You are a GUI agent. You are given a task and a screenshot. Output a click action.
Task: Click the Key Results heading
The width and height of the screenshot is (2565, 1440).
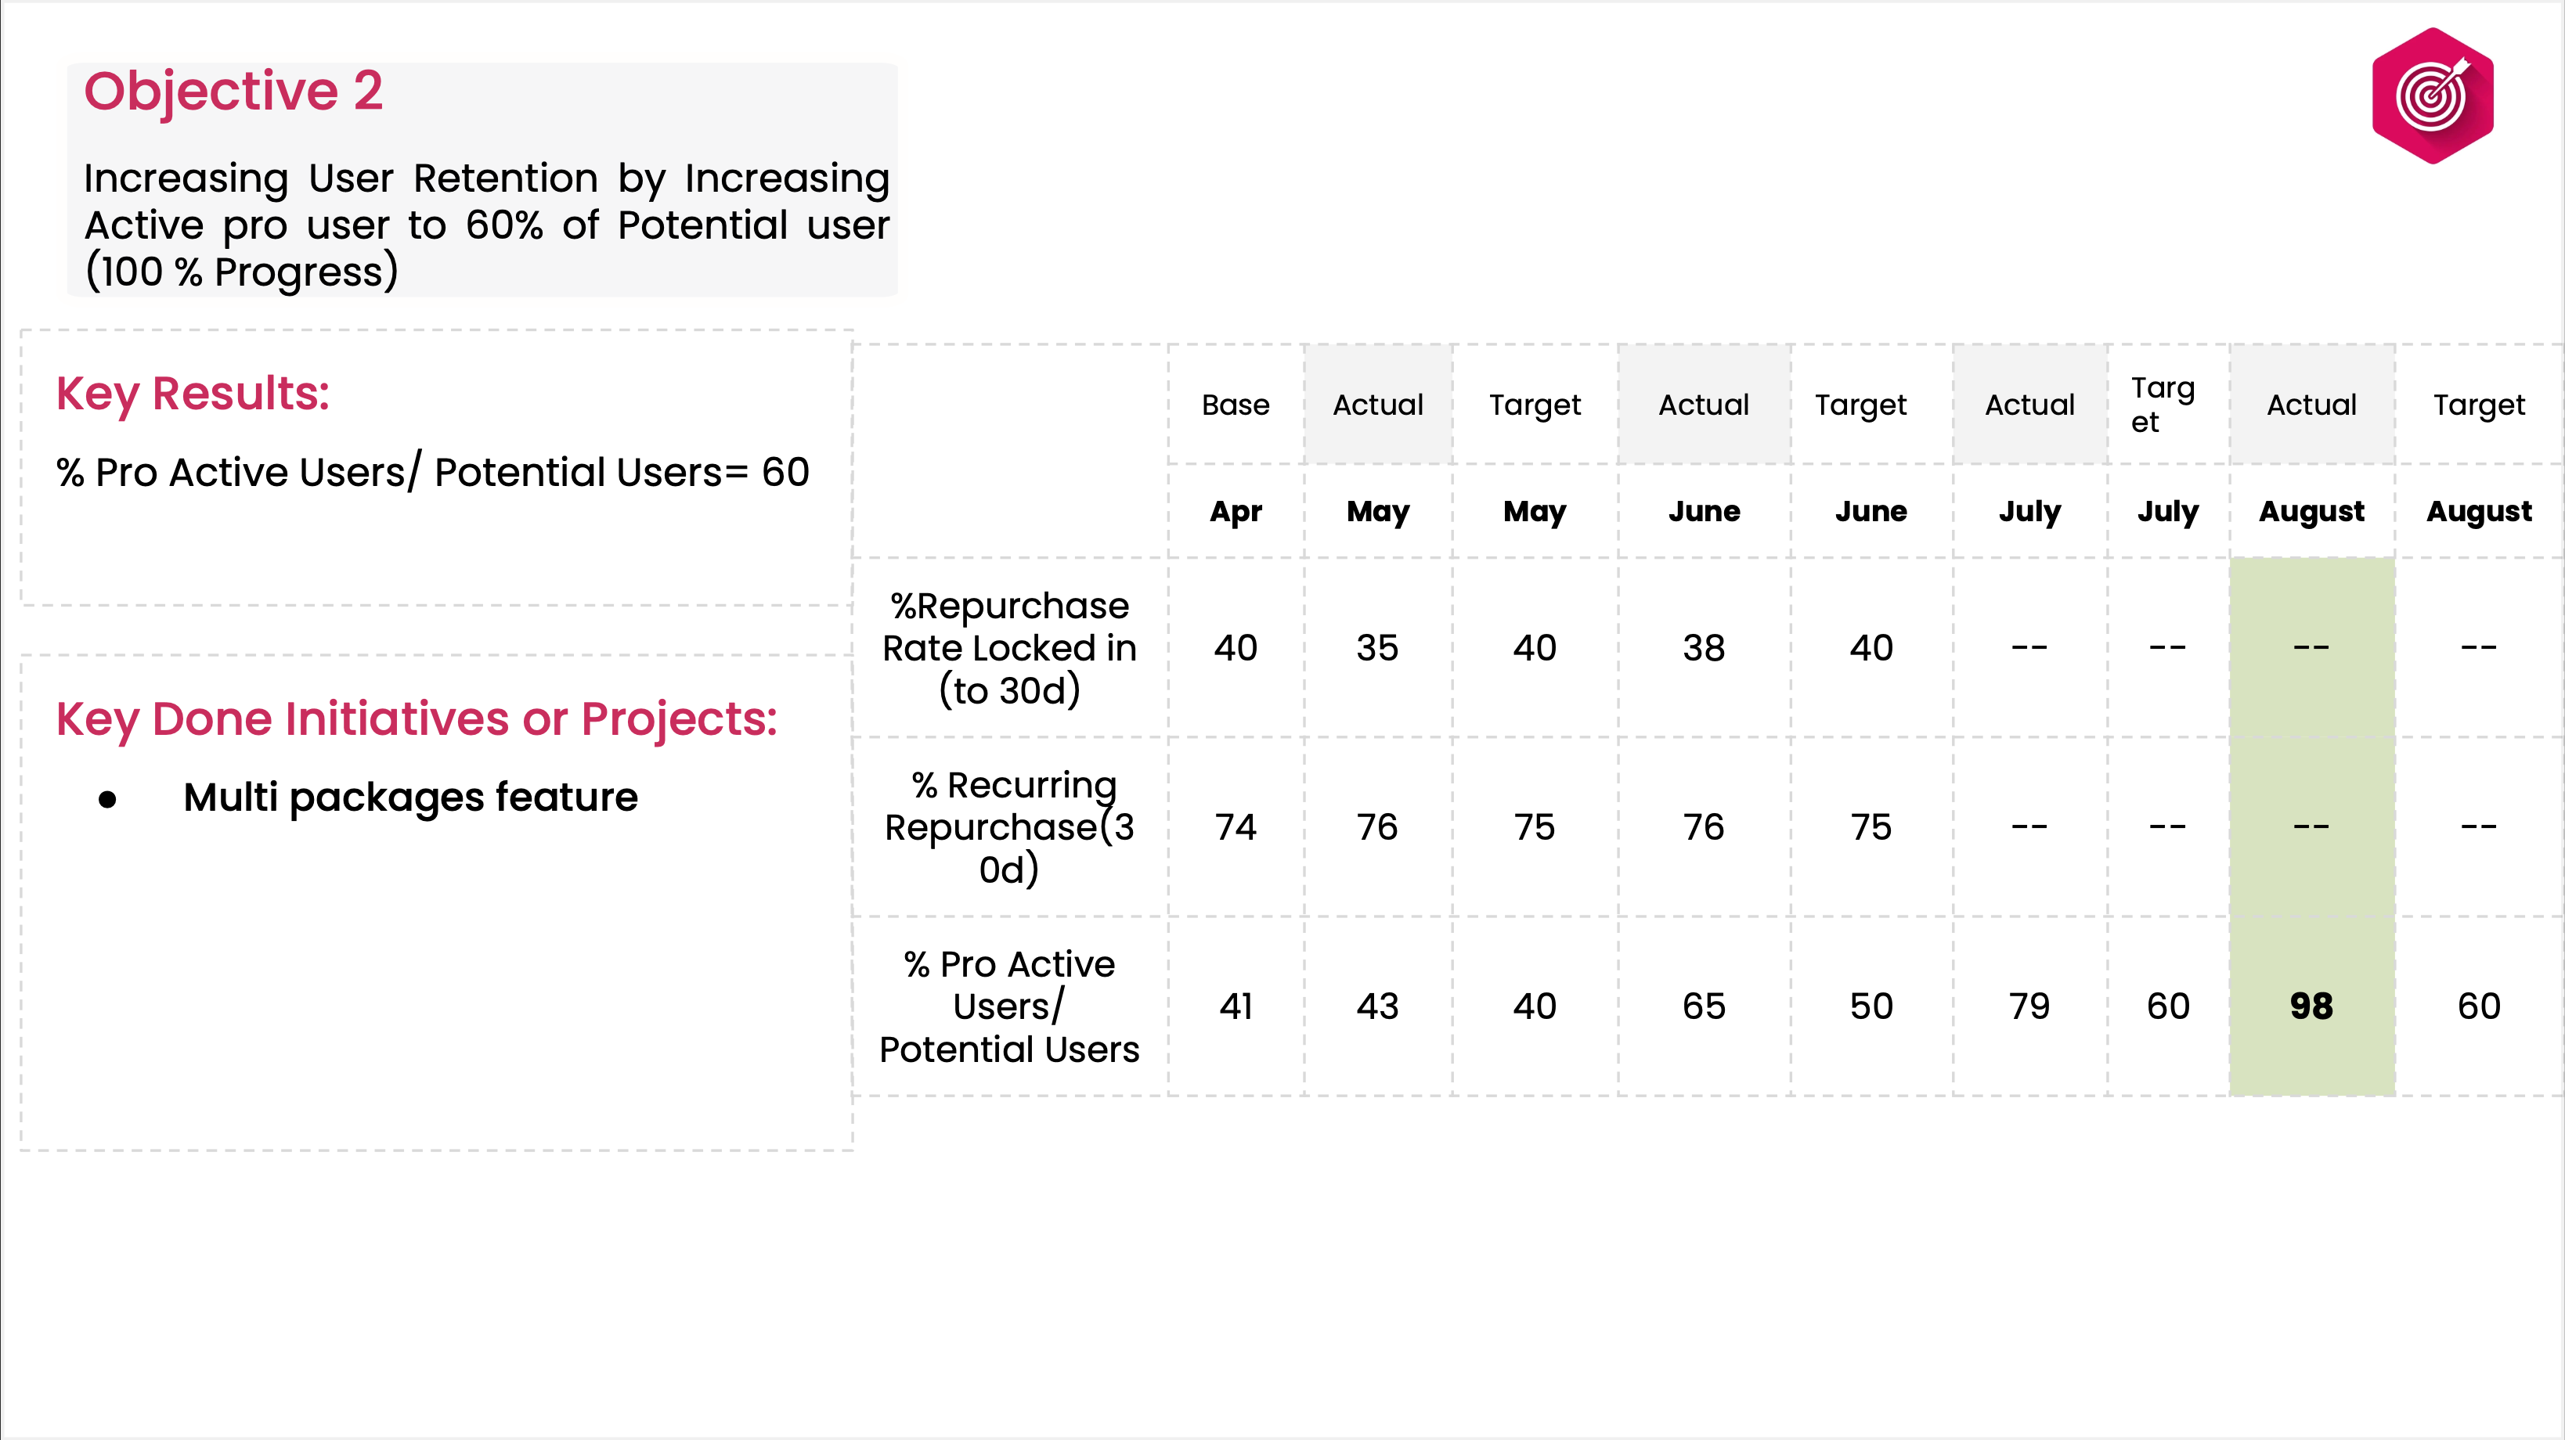[192, 394]
